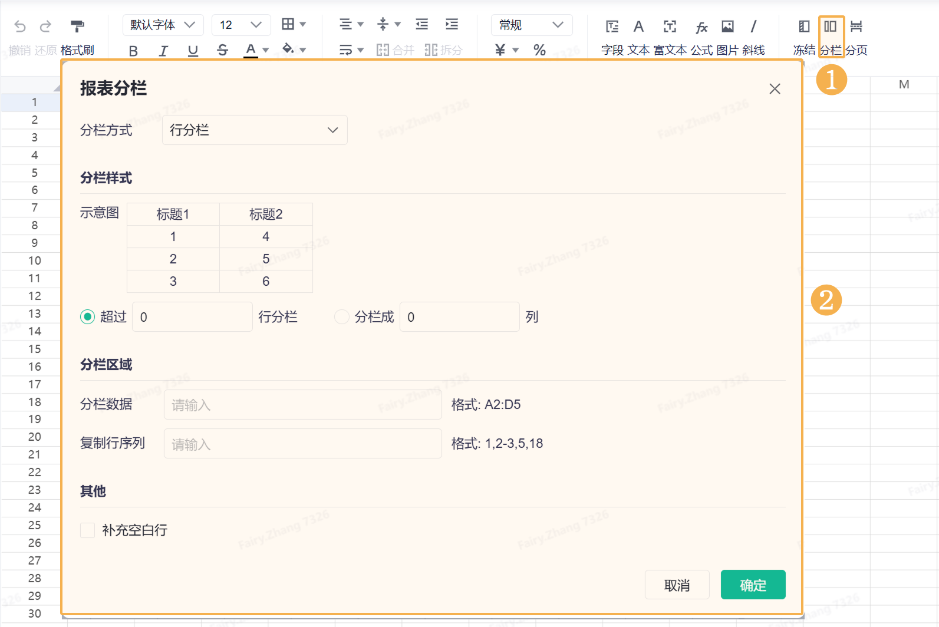939x627 pixels.
Task: Toggle italic formatting (I)
Action: pos(163,51)
